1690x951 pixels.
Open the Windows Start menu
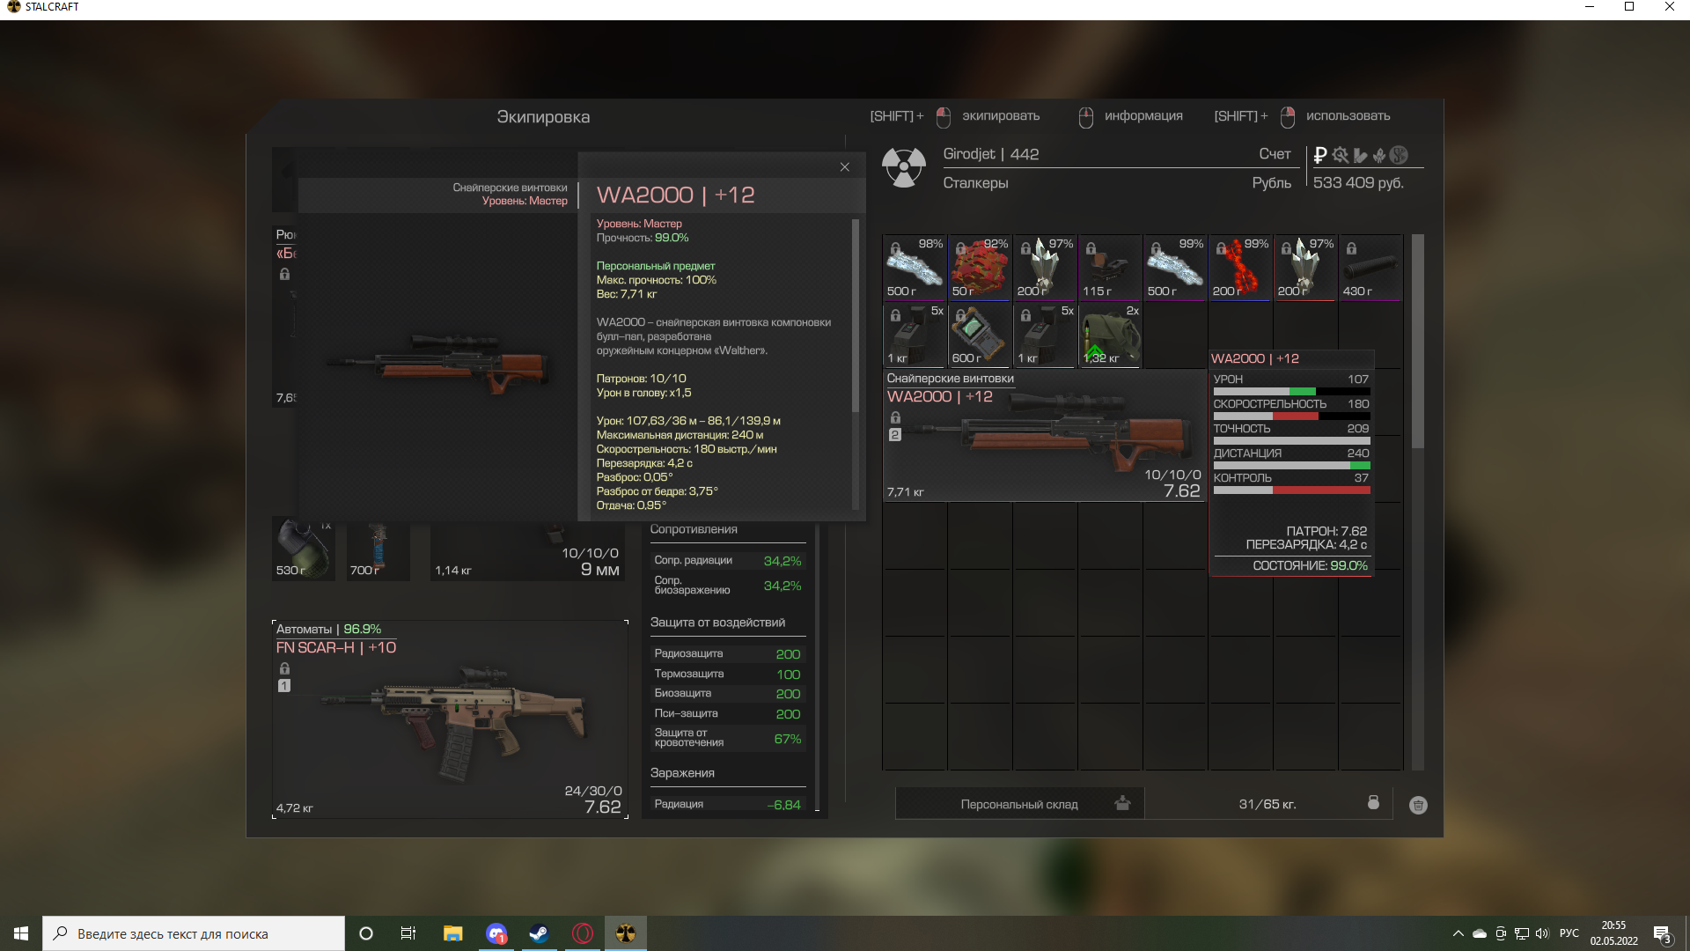click(x=21, y=933)
